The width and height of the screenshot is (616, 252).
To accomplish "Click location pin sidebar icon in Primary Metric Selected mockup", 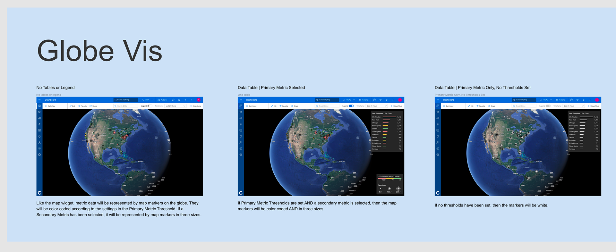I will click(x=241, y=148).
